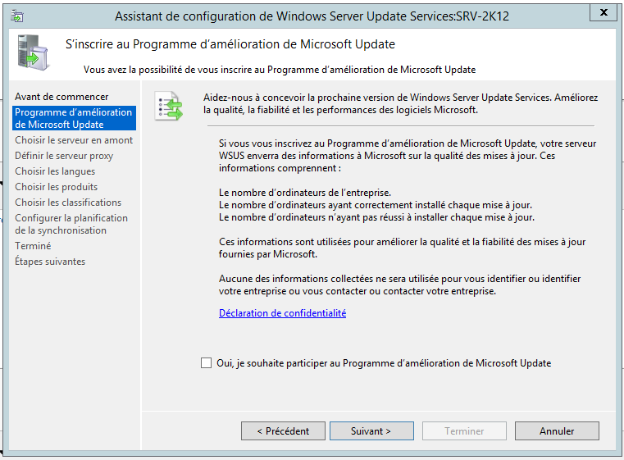Click the paragraph starting Aucune des informations collectées

click(399, 285)
